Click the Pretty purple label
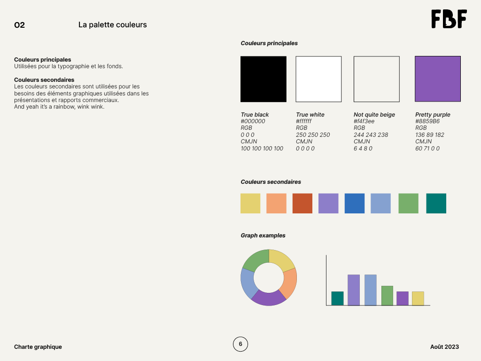This screenshot has height=361, width=481. [433, 115]
